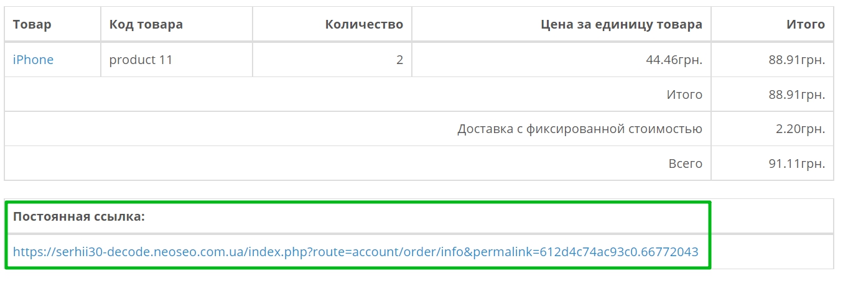Click the Постоянная ссылка heading

[78, 216]
